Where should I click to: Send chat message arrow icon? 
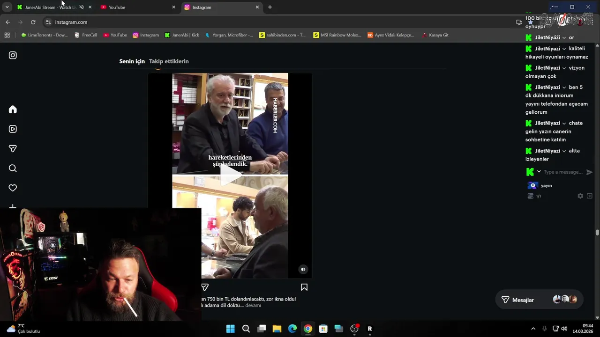click(589, 172)
